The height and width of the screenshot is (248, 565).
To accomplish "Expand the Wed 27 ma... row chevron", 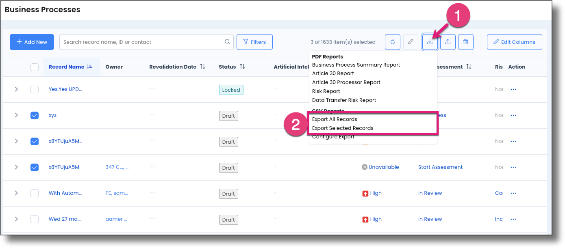I will click(16, 219).
